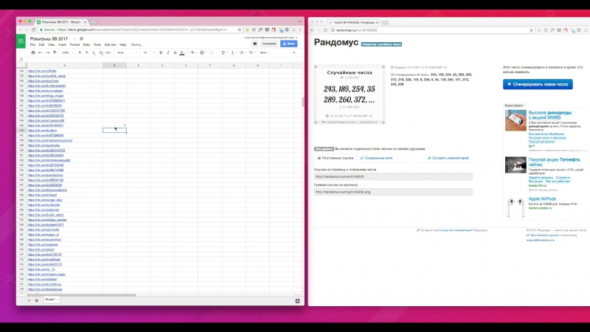Collapse the toolbar with the up chevron

(x=294, y=52)
